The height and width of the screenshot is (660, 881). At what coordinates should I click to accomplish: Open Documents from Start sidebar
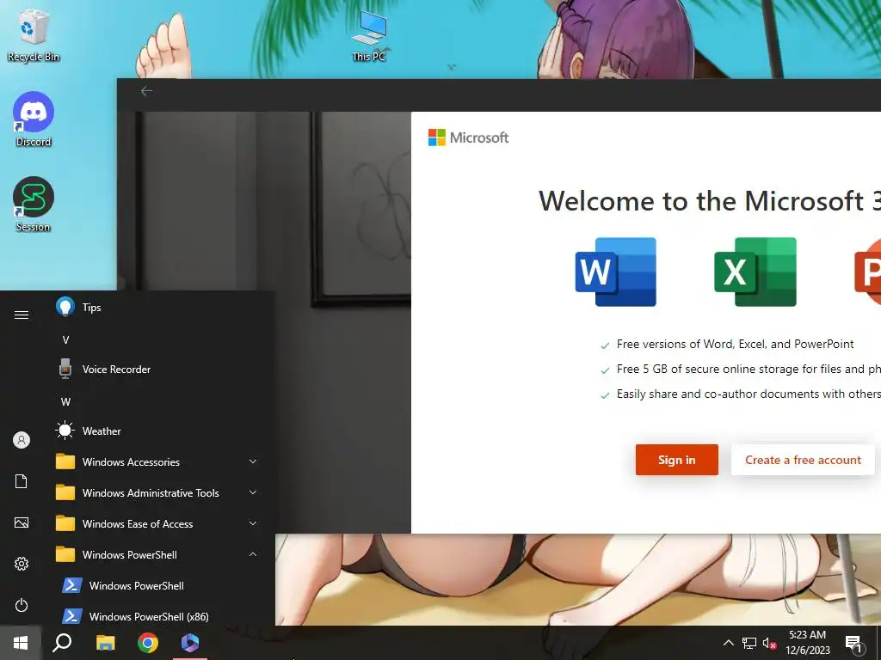(22, 481)
